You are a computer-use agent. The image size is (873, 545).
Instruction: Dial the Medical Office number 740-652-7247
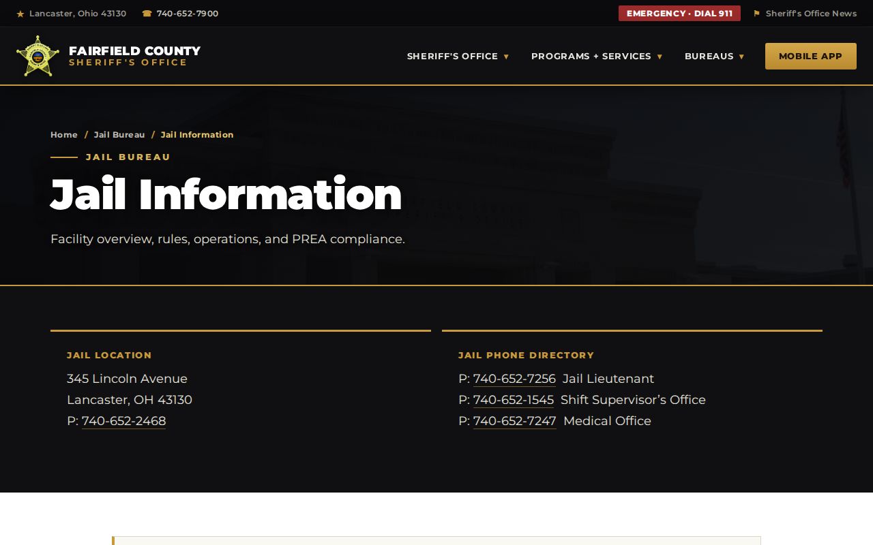tap(515, 421)
